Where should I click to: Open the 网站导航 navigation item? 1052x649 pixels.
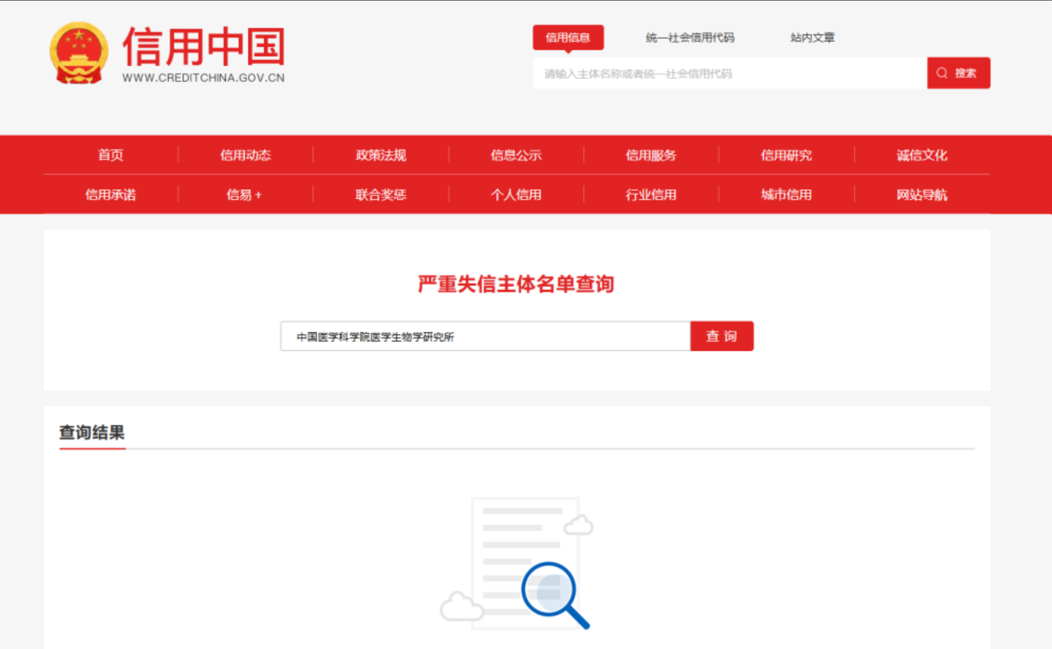coord(922,194)
